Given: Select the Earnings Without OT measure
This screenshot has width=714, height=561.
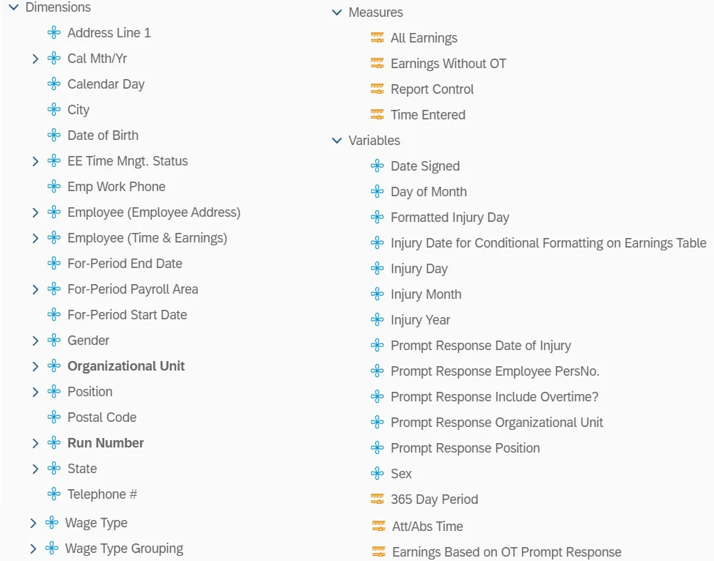Looking at the screenshot, I should (448, 64).
